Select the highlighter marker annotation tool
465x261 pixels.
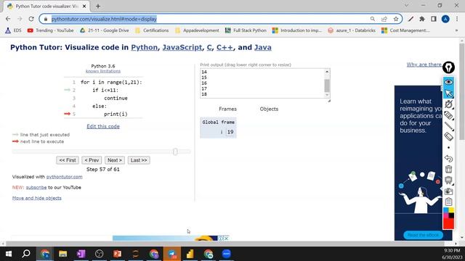coord(448,115)
